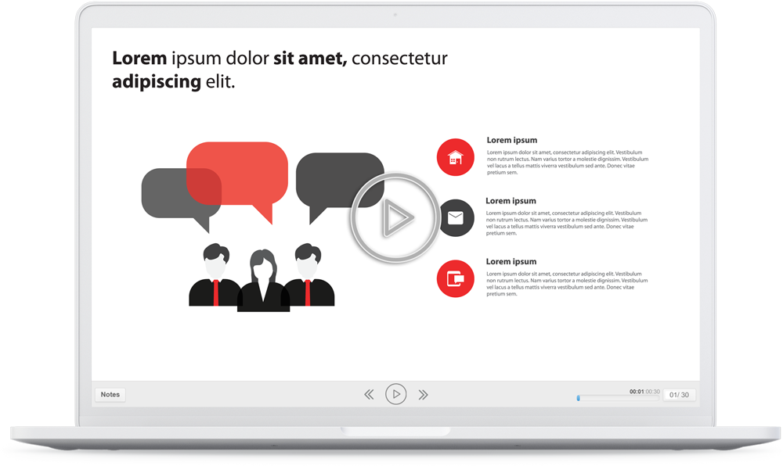Click the blue progress slider handle
This screenshot has height=466, width=783.
pyautogui.click(x=579, y=398)
